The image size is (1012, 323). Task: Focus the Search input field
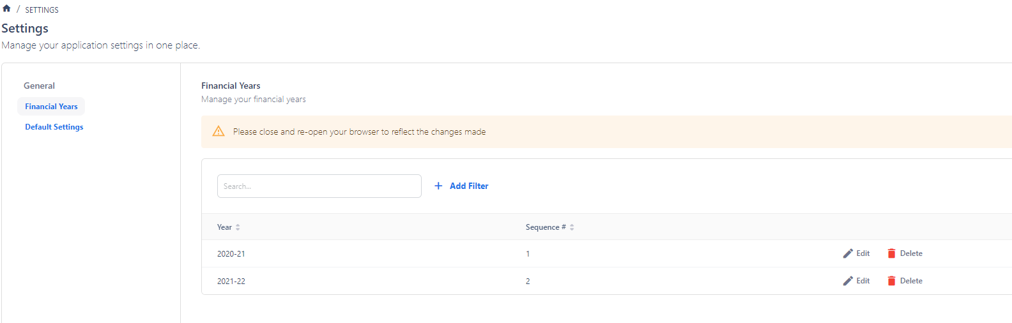pyautogui.click(x=319, y=186)
